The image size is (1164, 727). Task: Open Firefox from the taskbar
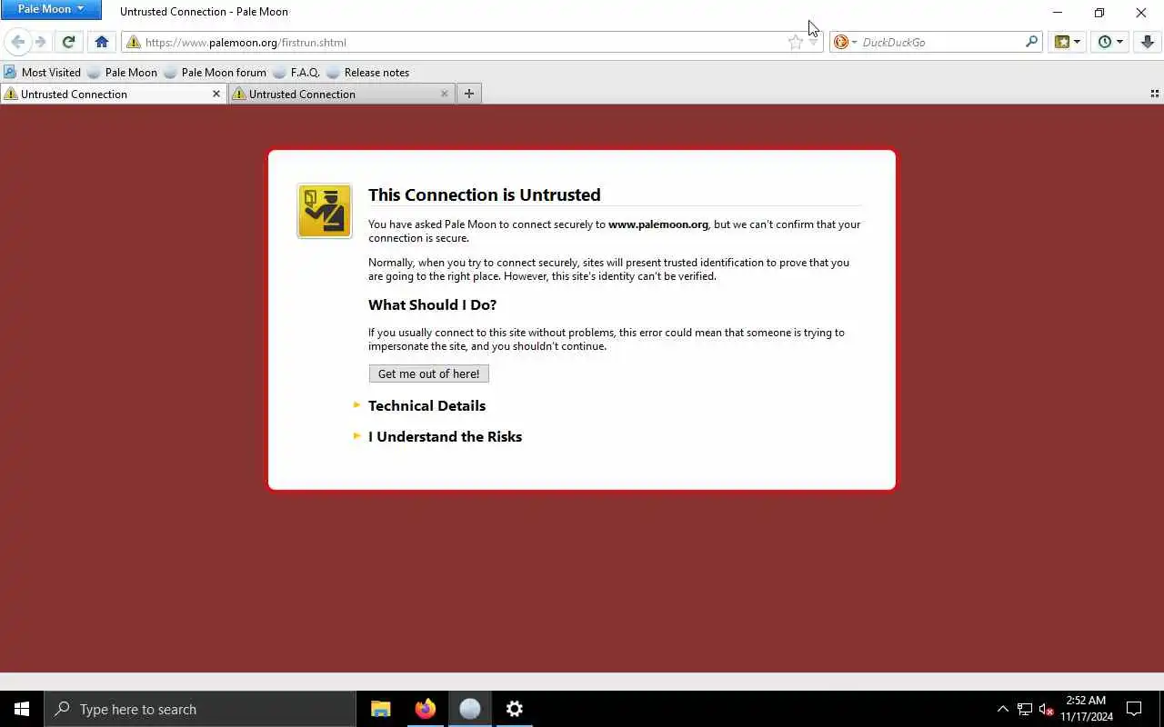(426, 709)
